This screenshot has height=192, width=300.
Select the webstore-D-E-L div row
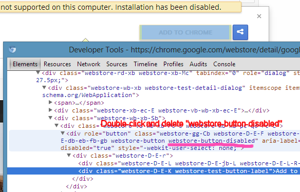(x=154, y=163)
